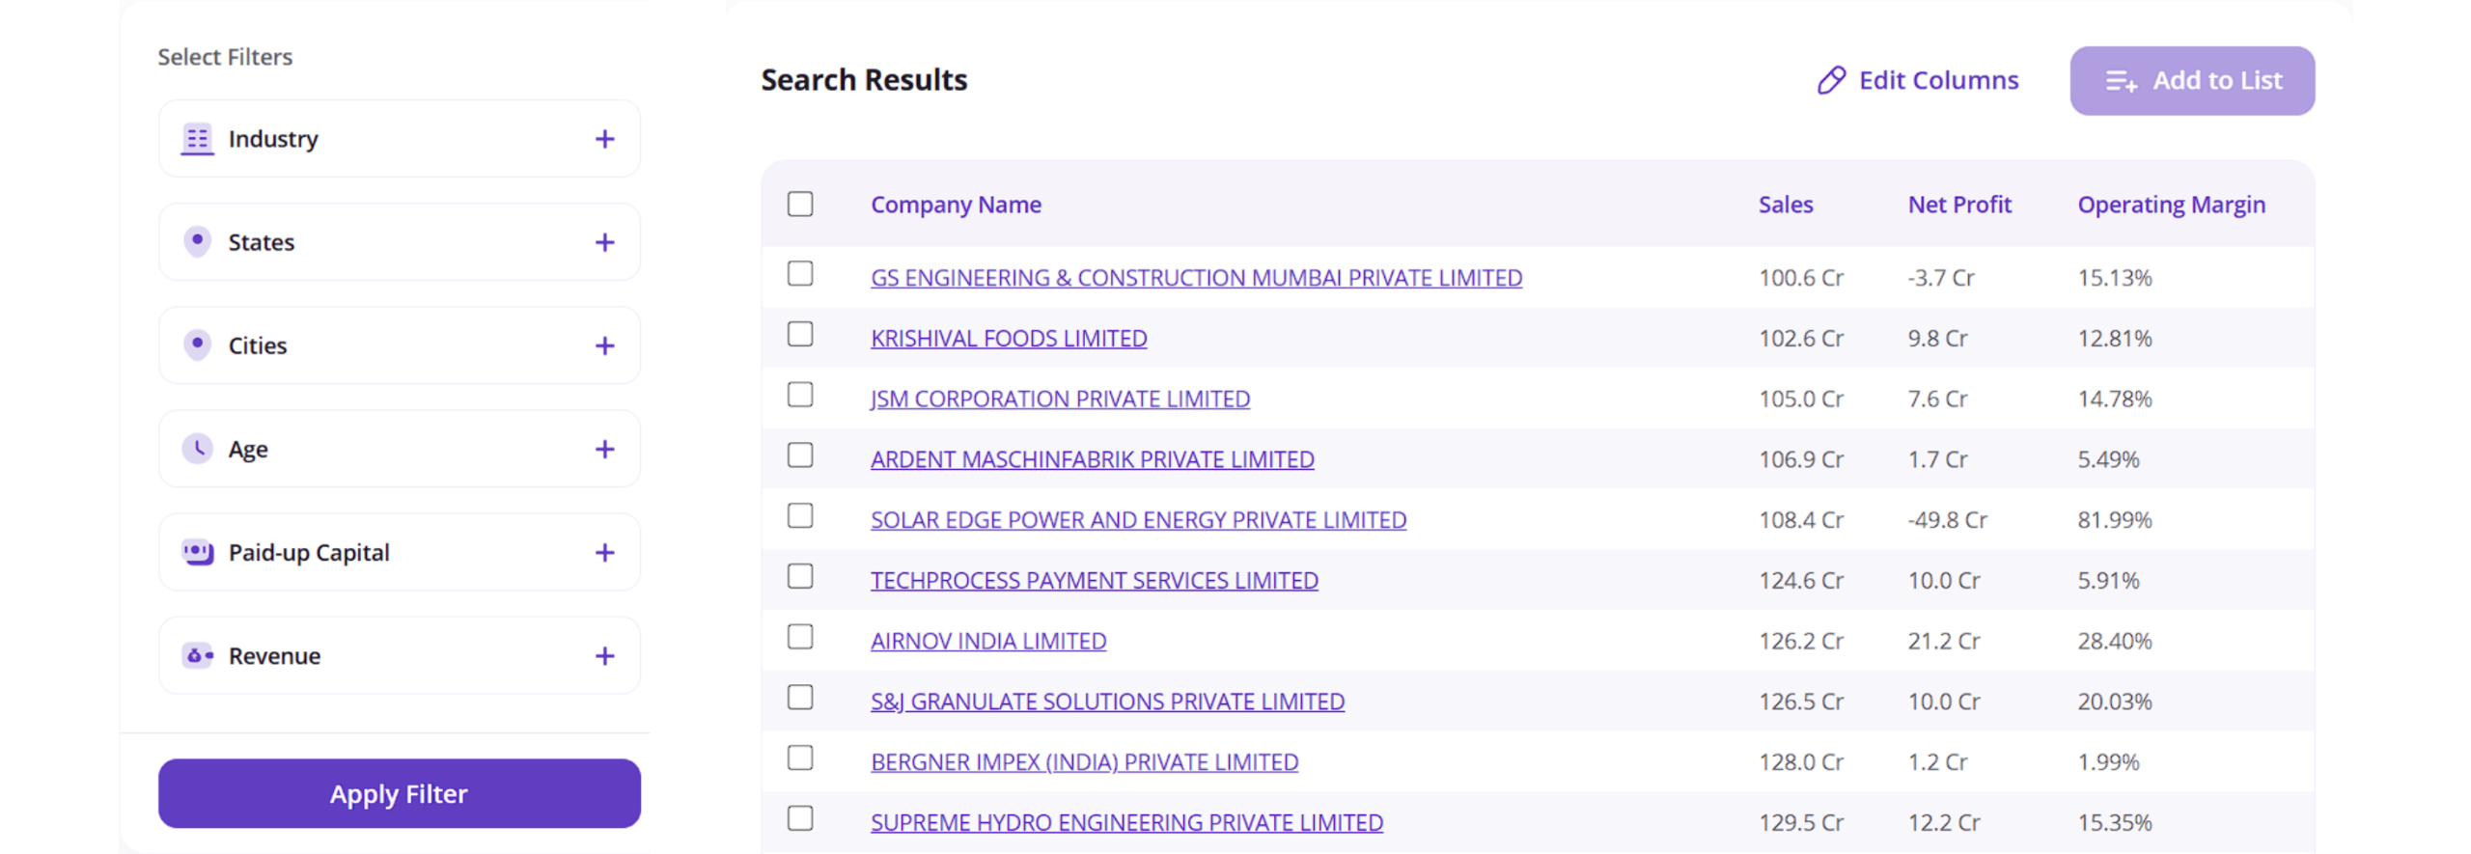Click the Cities location pin icon

click(197, 344)
